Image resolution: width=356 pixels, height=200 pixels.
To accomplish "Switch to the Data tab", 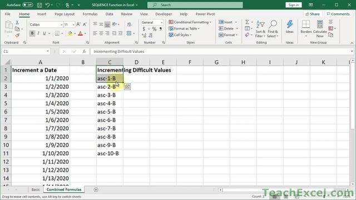I will coord(109,14).
